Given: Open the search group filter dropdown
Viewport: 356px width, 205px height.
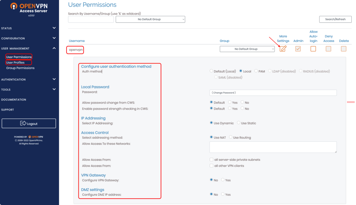Looking at the screenshot, I should point(150,19).
